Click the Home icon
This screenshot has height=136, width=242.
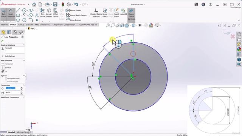pyautogui.click(x=34, y=5)
